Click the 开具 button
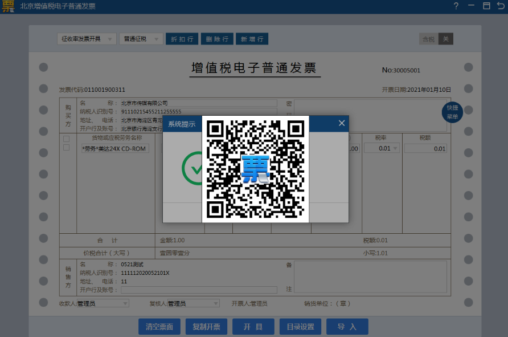 253,327
